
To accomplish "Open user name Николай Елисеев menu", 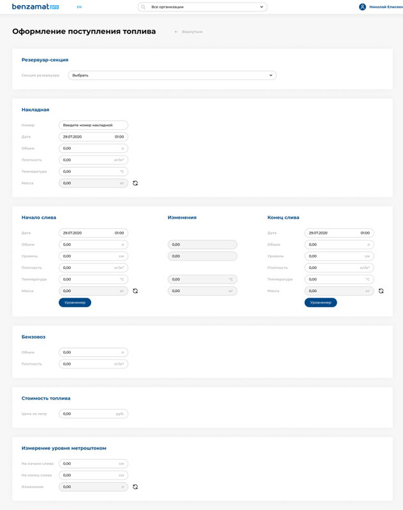I will pyautogui.click(x=386, y=7).
